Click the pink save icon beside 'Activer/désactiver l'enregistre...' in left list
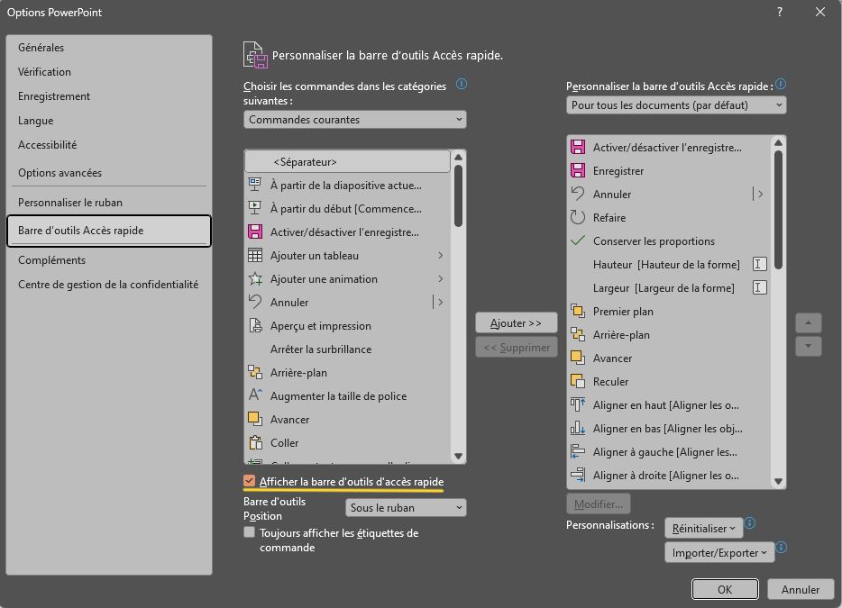The image size is (842, 608). pos(254,231)
